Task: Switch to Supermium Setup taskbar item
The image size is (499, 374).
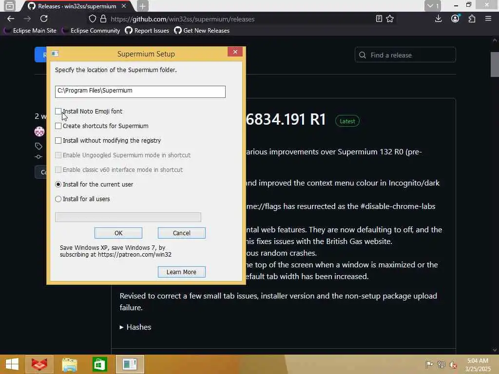Action: point(130,364)
